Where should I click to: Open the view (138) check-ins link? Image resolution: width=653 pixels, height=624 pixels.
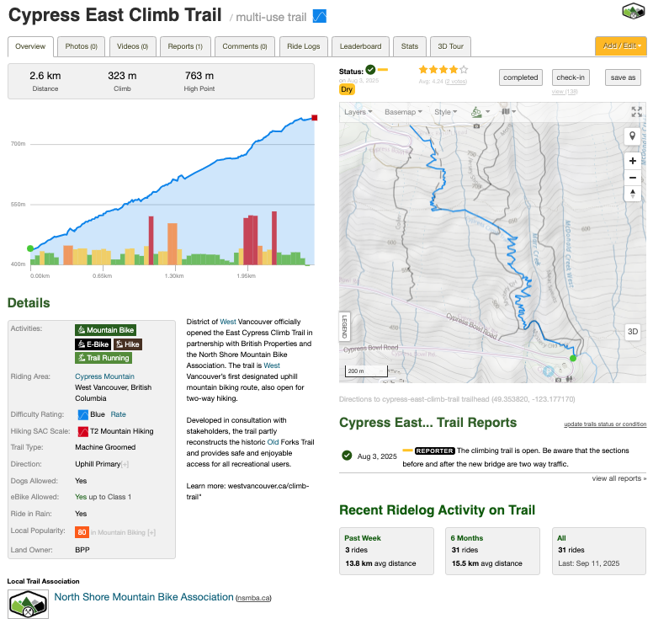(565, 92)
